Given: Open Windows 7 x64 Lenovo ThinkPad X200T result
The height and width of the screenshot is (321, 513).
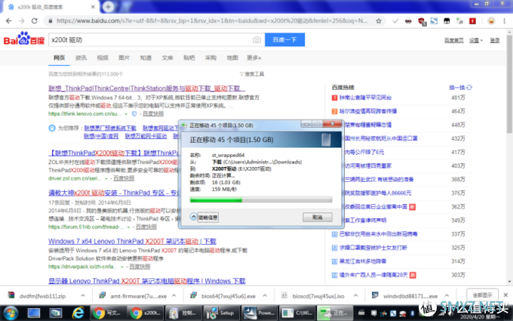Looking at the screenshot, I should tap(132, 242).
